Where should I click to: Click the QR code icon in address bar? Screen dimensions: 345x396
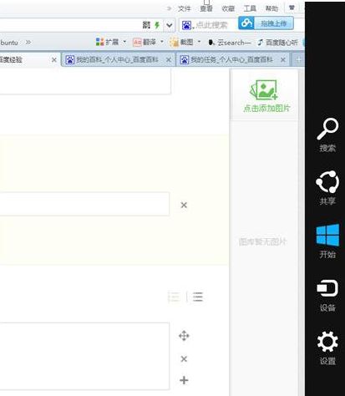click(146, 25)
